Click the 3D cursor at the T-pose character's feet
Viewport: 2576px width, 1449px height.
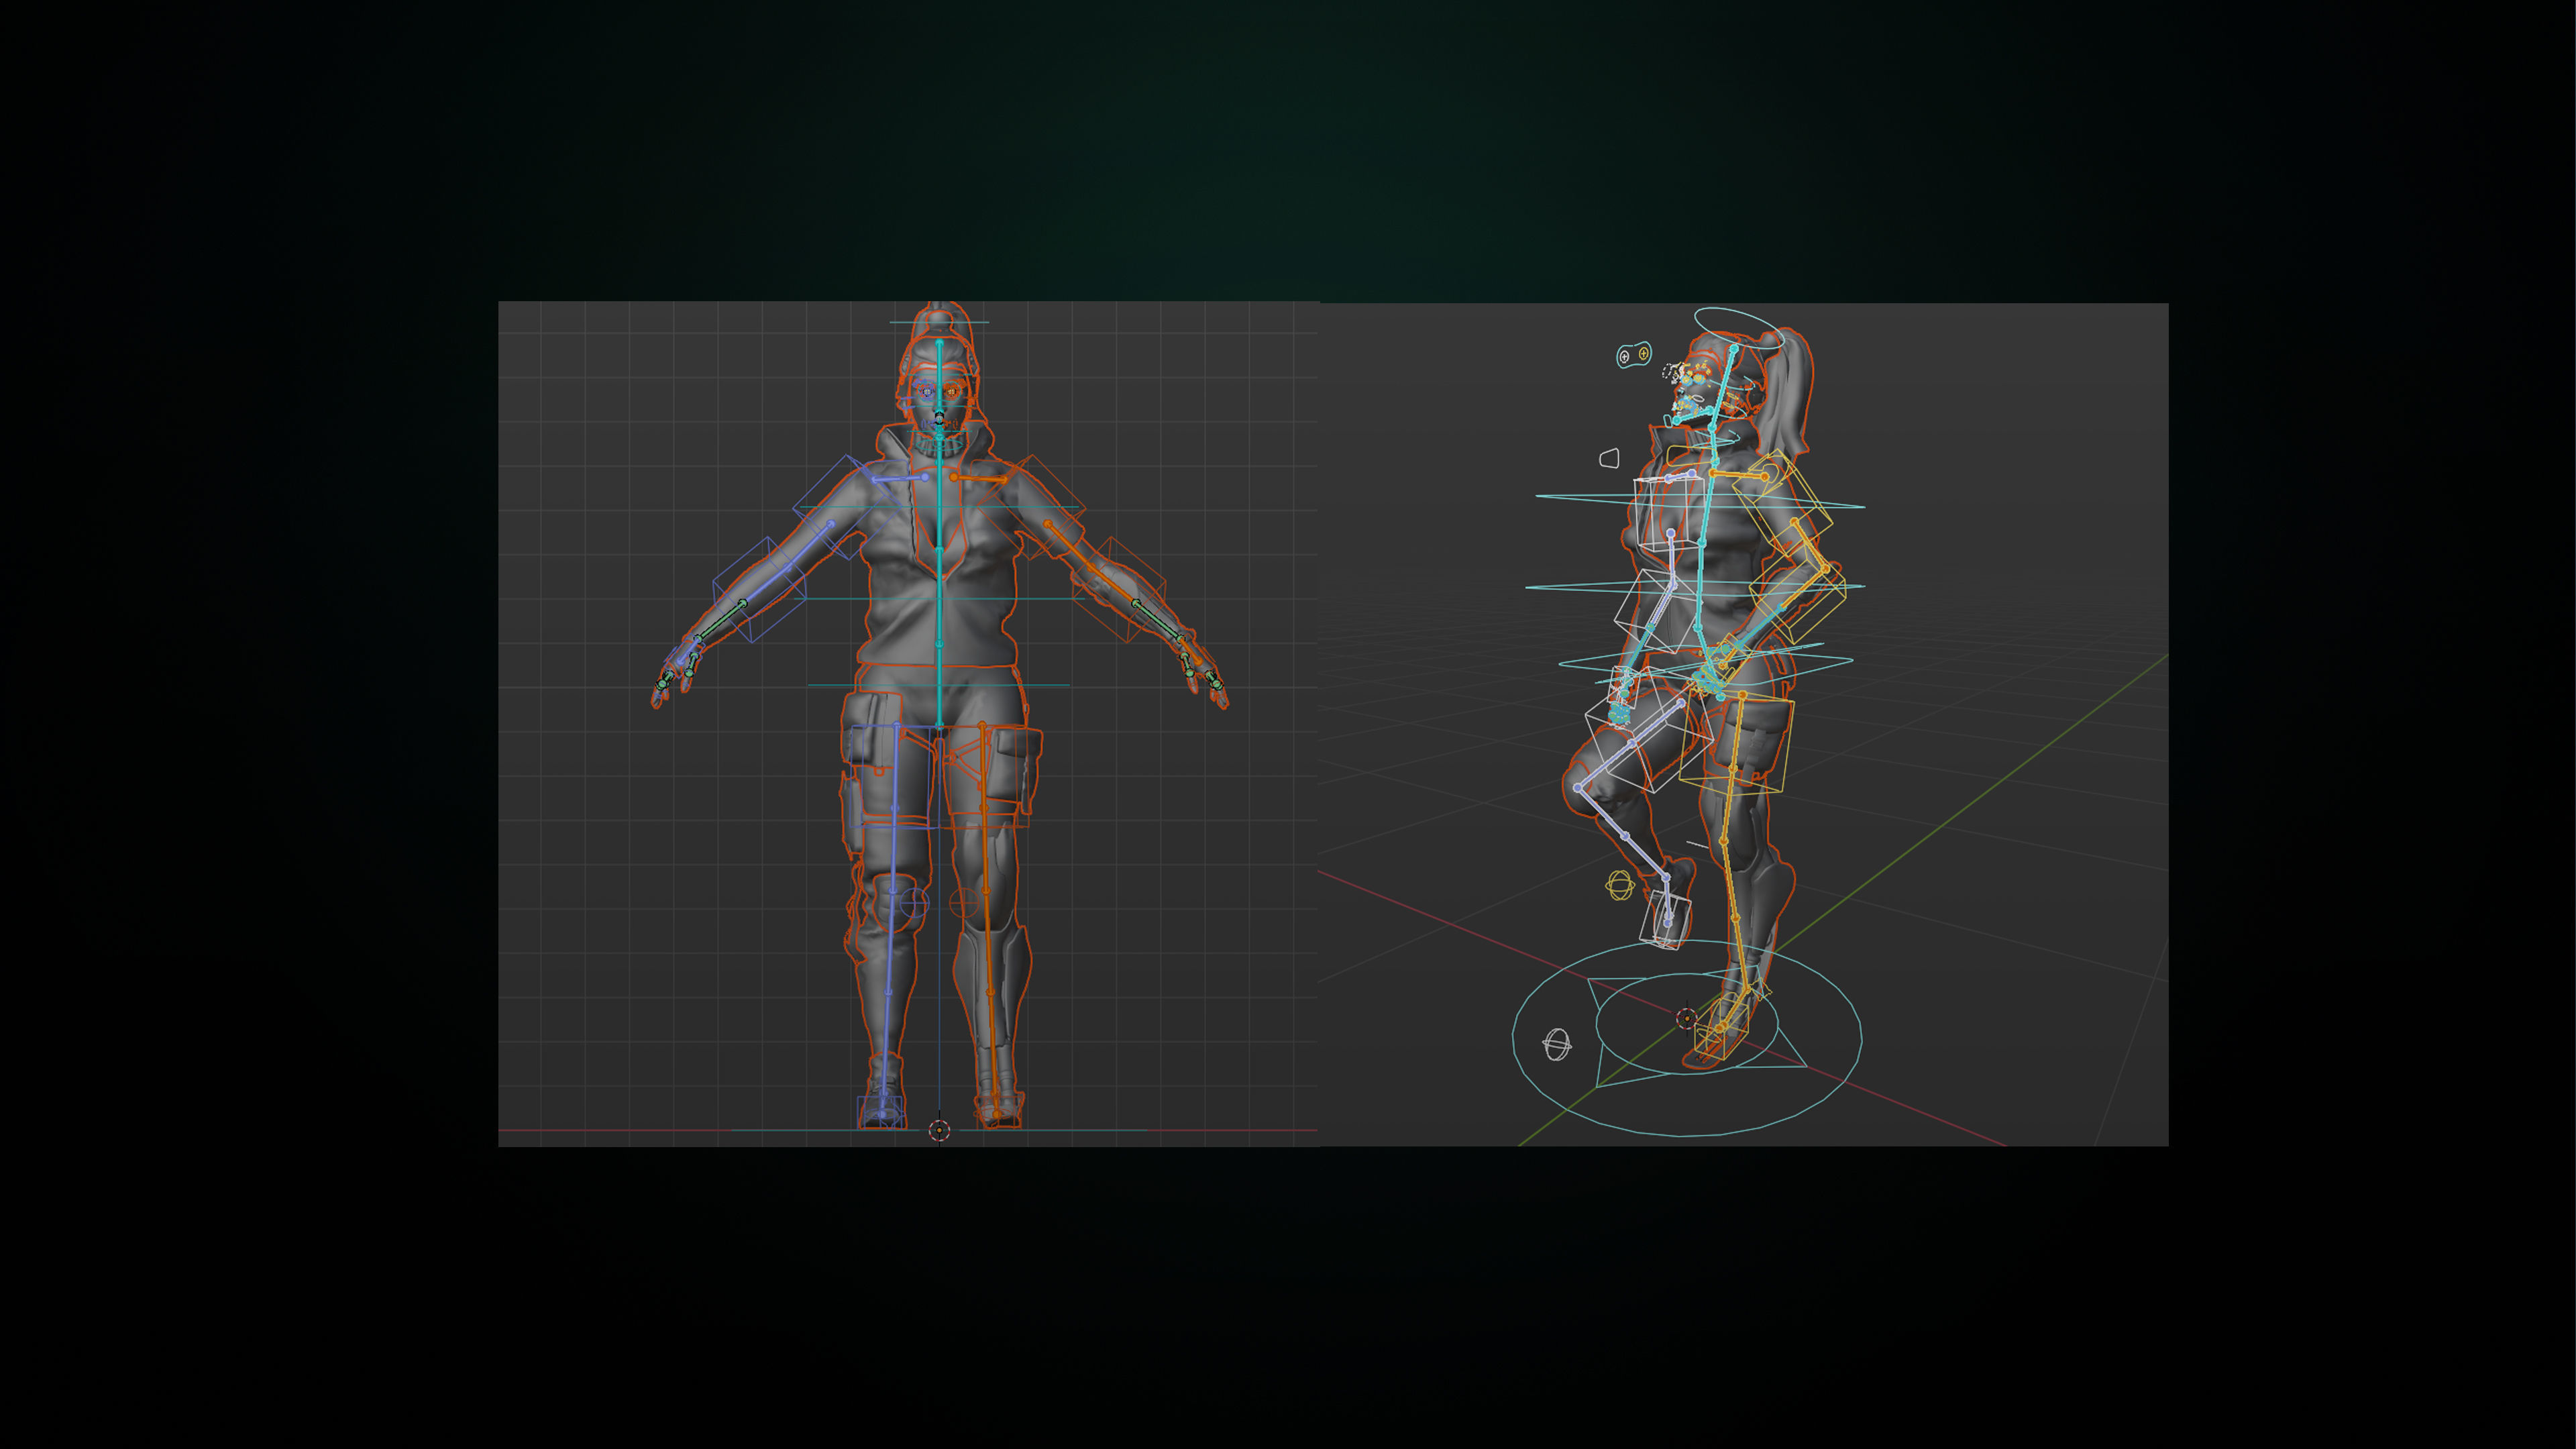(x=939, y=1130)
